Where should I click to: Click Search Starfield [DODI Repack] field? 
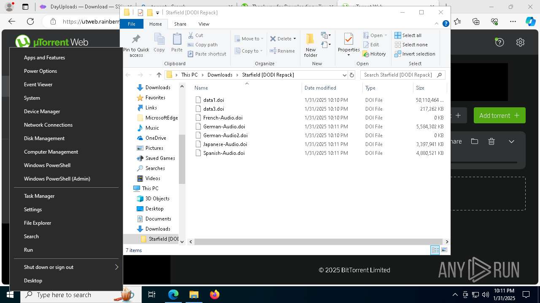[x=402, y=75]
